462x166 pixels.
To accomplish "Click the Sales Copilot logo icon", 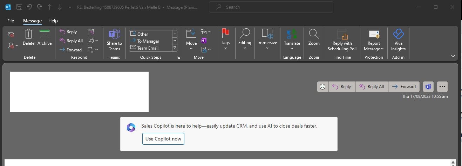I will 131,128.
